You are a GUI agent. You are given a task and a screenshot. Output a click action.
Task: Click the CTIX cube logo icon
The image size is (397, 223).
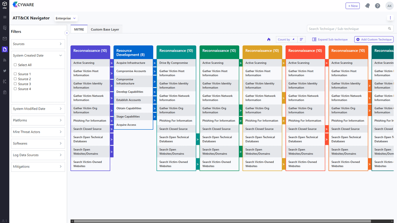pos(5,5)
